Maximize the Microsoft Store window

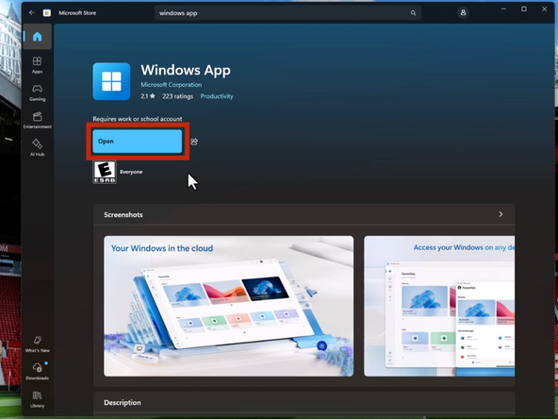(524, 8)
